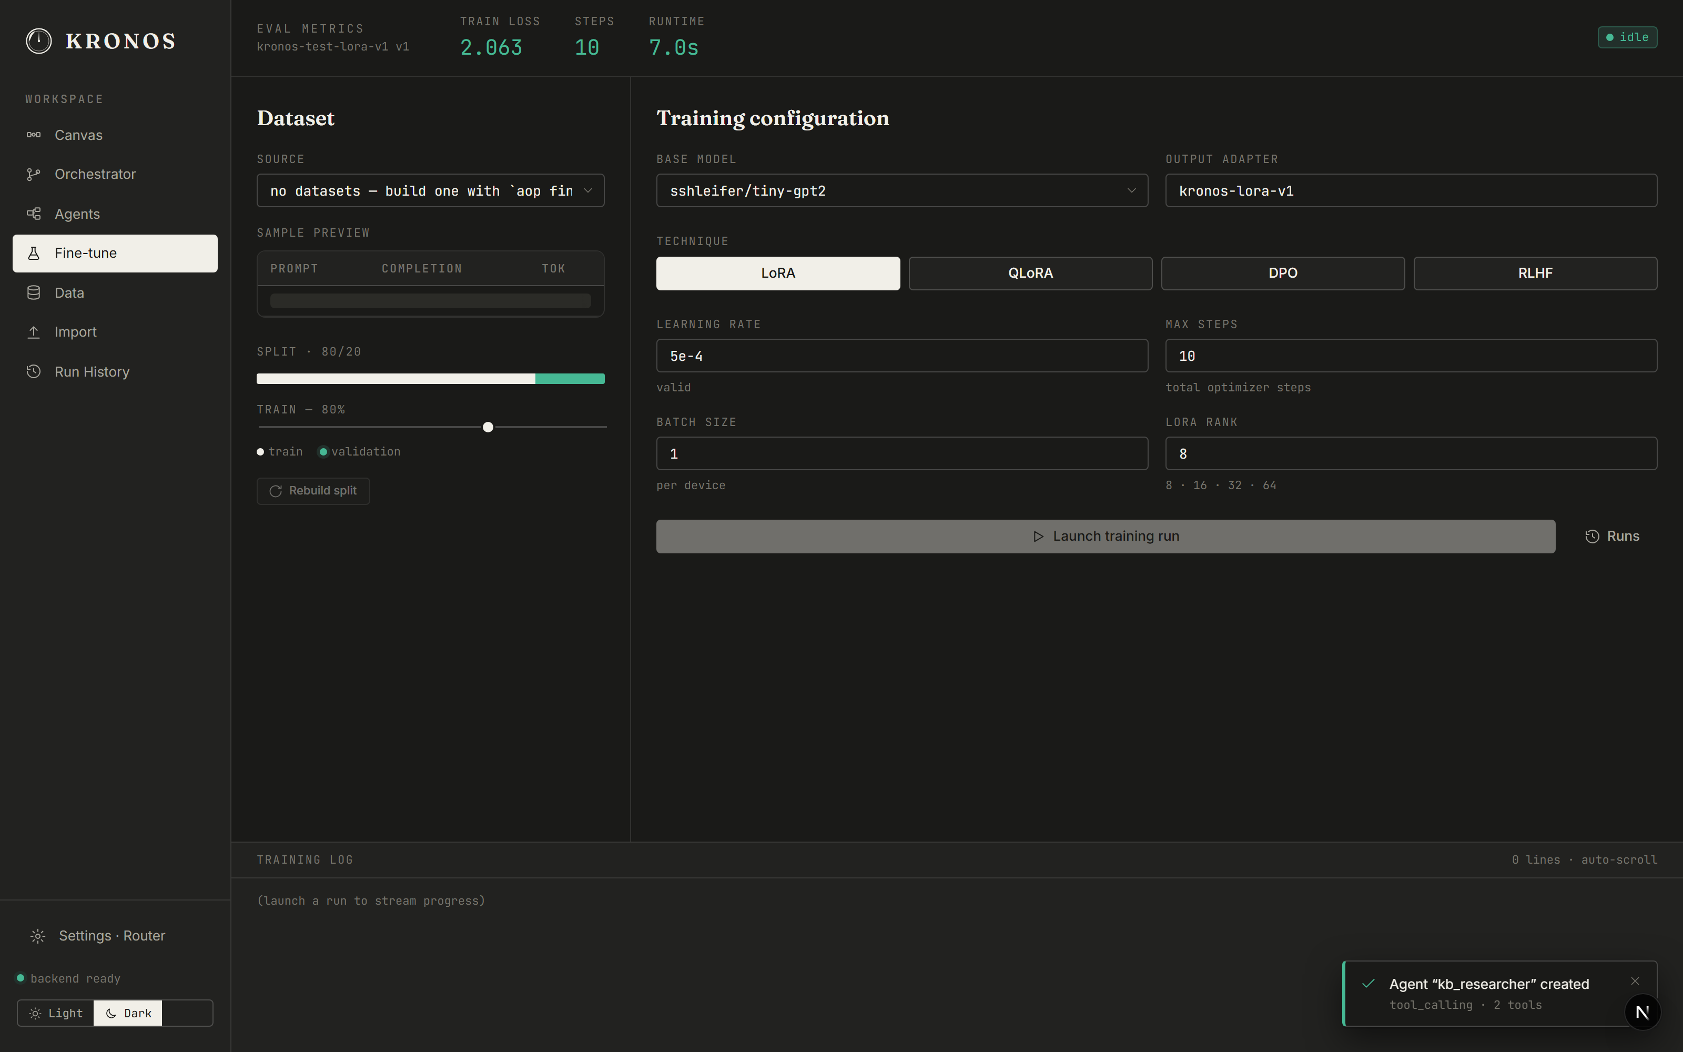1683x1052 pixels.
Task: Click the runtime value 7.0s
Action: coord(673,47)
